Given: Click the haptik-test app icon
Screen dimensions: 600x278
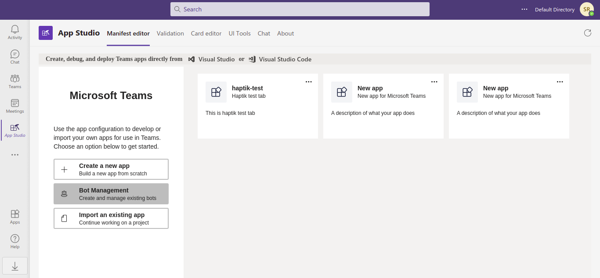Looking at the screenshot, I should point(216,92).
